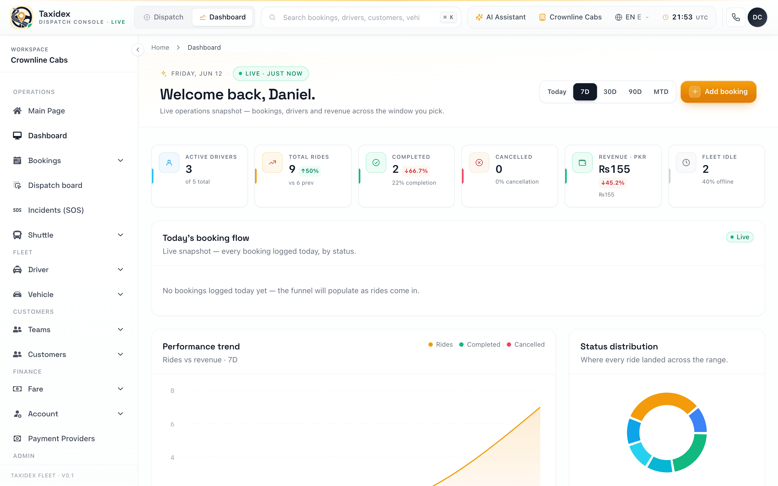Screen dimensions: 778x486
Task: Select the 7D time range
Action: point(585,92)
